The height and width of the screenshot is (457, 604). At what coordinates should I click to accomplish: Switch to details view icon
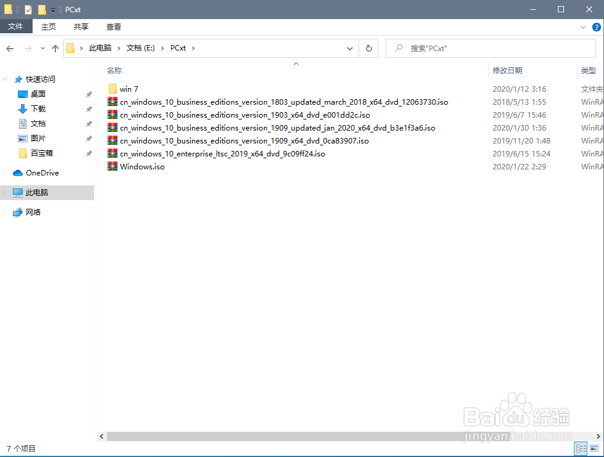[x=581, y=448]
